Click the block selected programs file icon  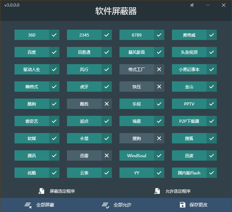click(41, 191)
